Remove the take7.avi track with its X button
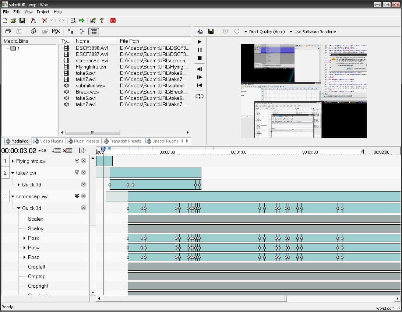Image resolution: width=402 pixels, height=312 pixels. click(x=84, y=172)
